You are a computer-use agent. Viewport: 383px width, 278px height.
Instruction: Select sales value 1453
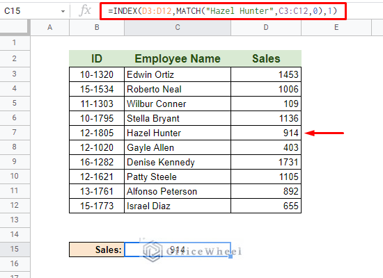pos(266,74)
